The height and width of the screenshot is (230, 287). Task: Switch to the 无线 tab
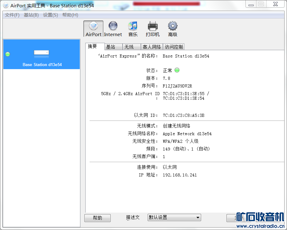click(131, 46)
